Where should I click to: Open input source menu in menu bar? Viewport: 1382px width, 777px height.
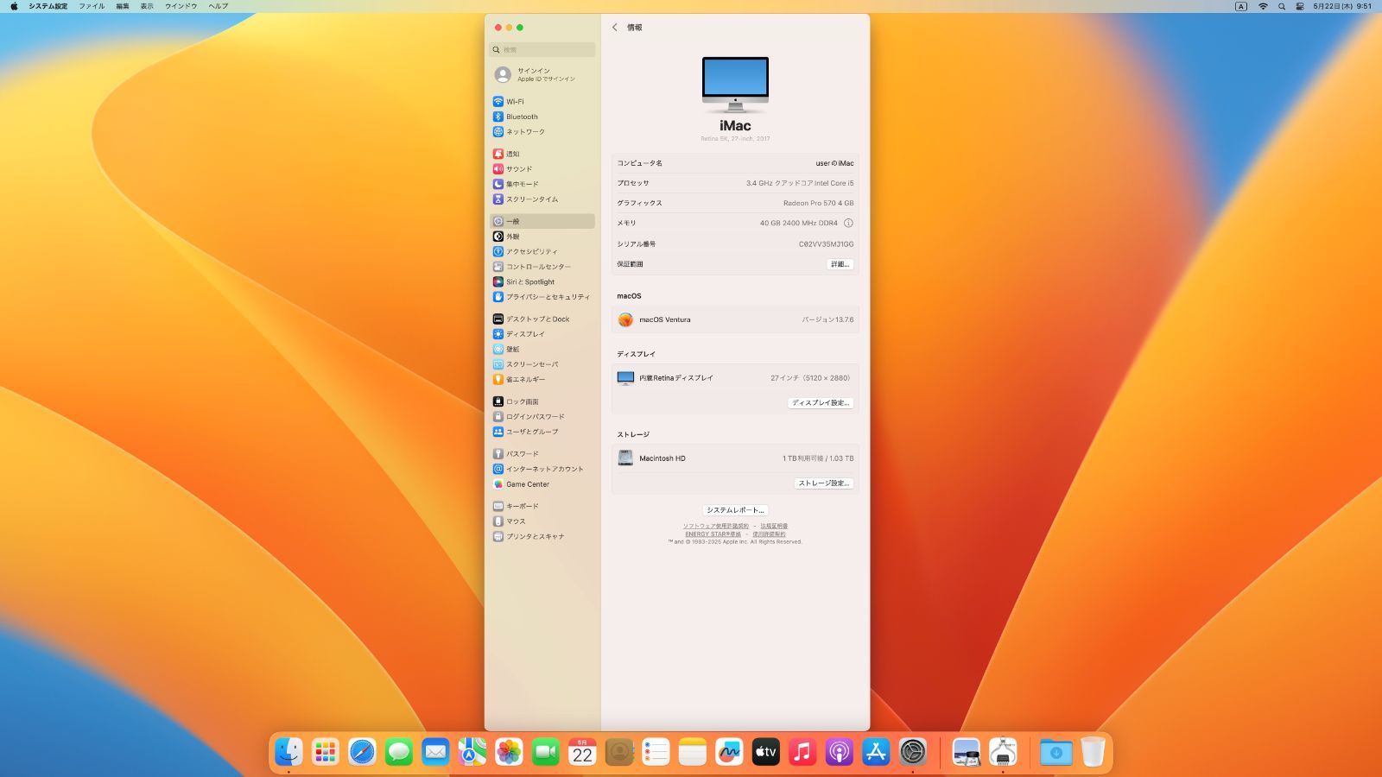[x=1241, y=6]
